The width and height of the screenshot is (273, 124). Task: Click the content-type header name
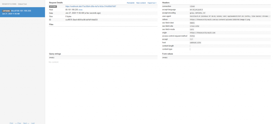pos(167,49)
